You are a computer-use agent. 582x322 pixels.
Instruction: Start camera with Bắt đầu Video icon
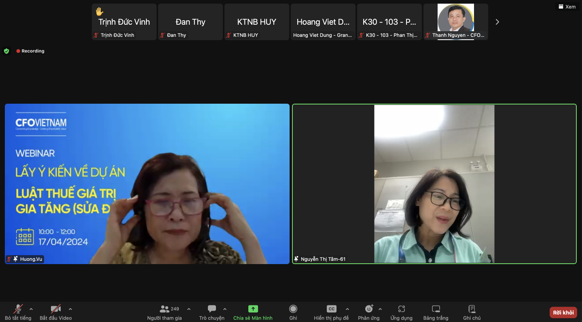tap(55, 309)
